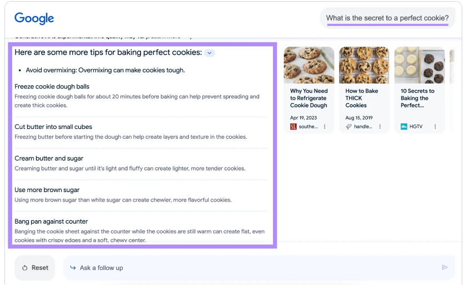The width and height of the screenshot is (465, 285).
Task: Click the handle the heat source icon
Action: [348, 127]
